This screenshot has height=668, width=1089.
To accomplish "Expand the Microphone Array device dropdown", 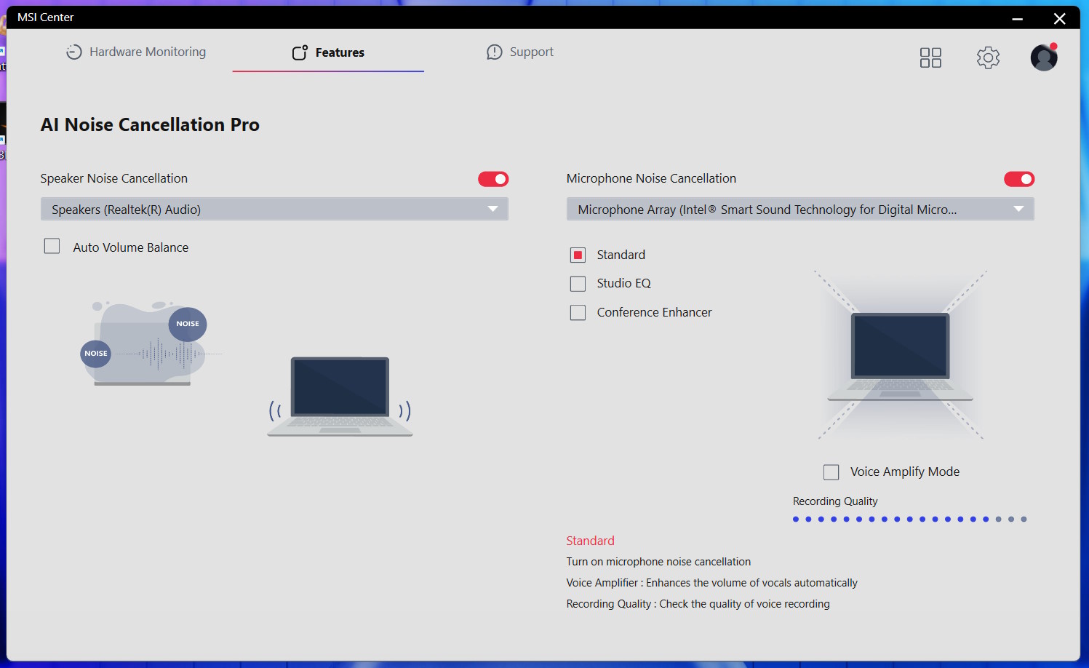I will pos(800,210).
